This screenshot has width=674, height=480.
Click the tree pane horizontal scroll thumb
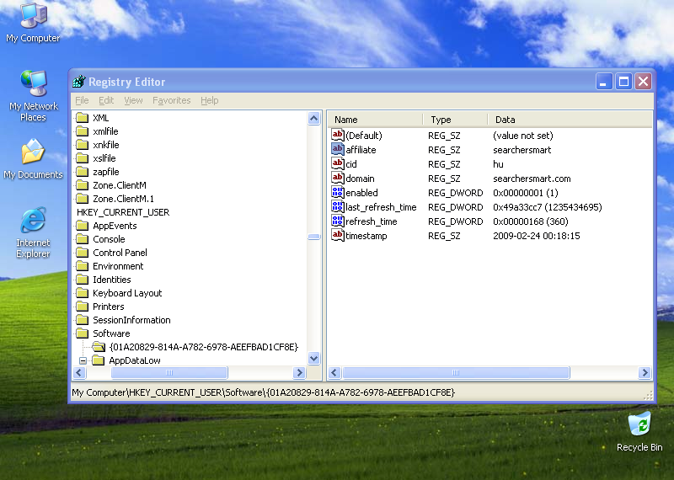pyautogui.click(x=169, y=372)
